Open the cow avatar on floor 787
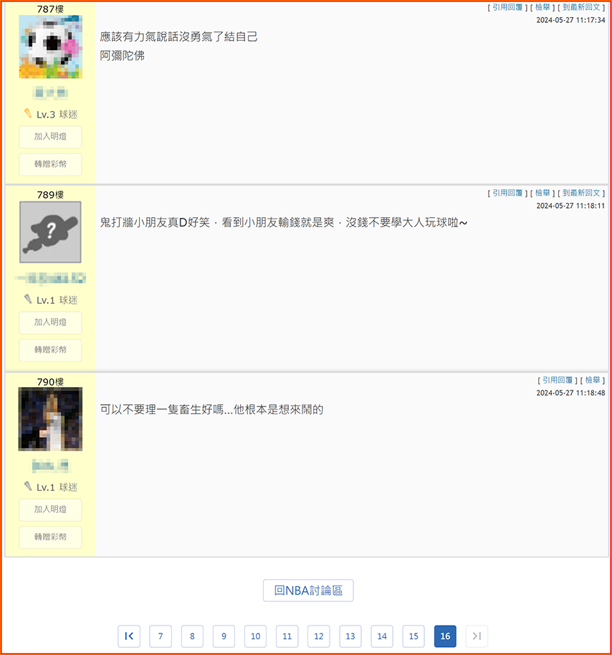Viewport: 612px width, 655px height. pyautogui.click(x=50, y=47)
